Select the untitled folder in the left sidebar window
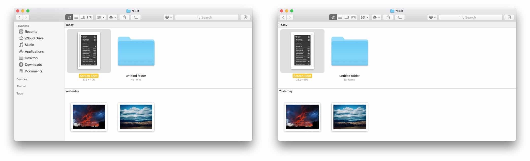The image size is (530, 161). [x=136, y=51]
